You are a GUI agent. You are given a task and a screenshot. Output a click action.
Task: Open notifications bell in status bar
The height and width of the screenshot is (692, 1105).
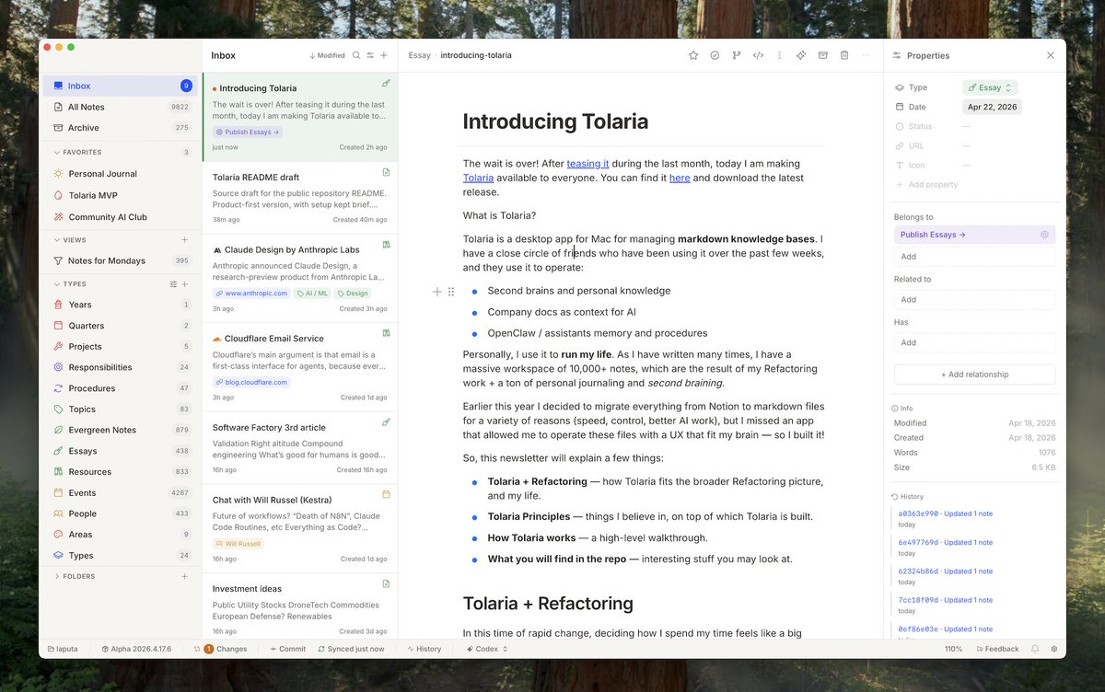(1035, 649)
